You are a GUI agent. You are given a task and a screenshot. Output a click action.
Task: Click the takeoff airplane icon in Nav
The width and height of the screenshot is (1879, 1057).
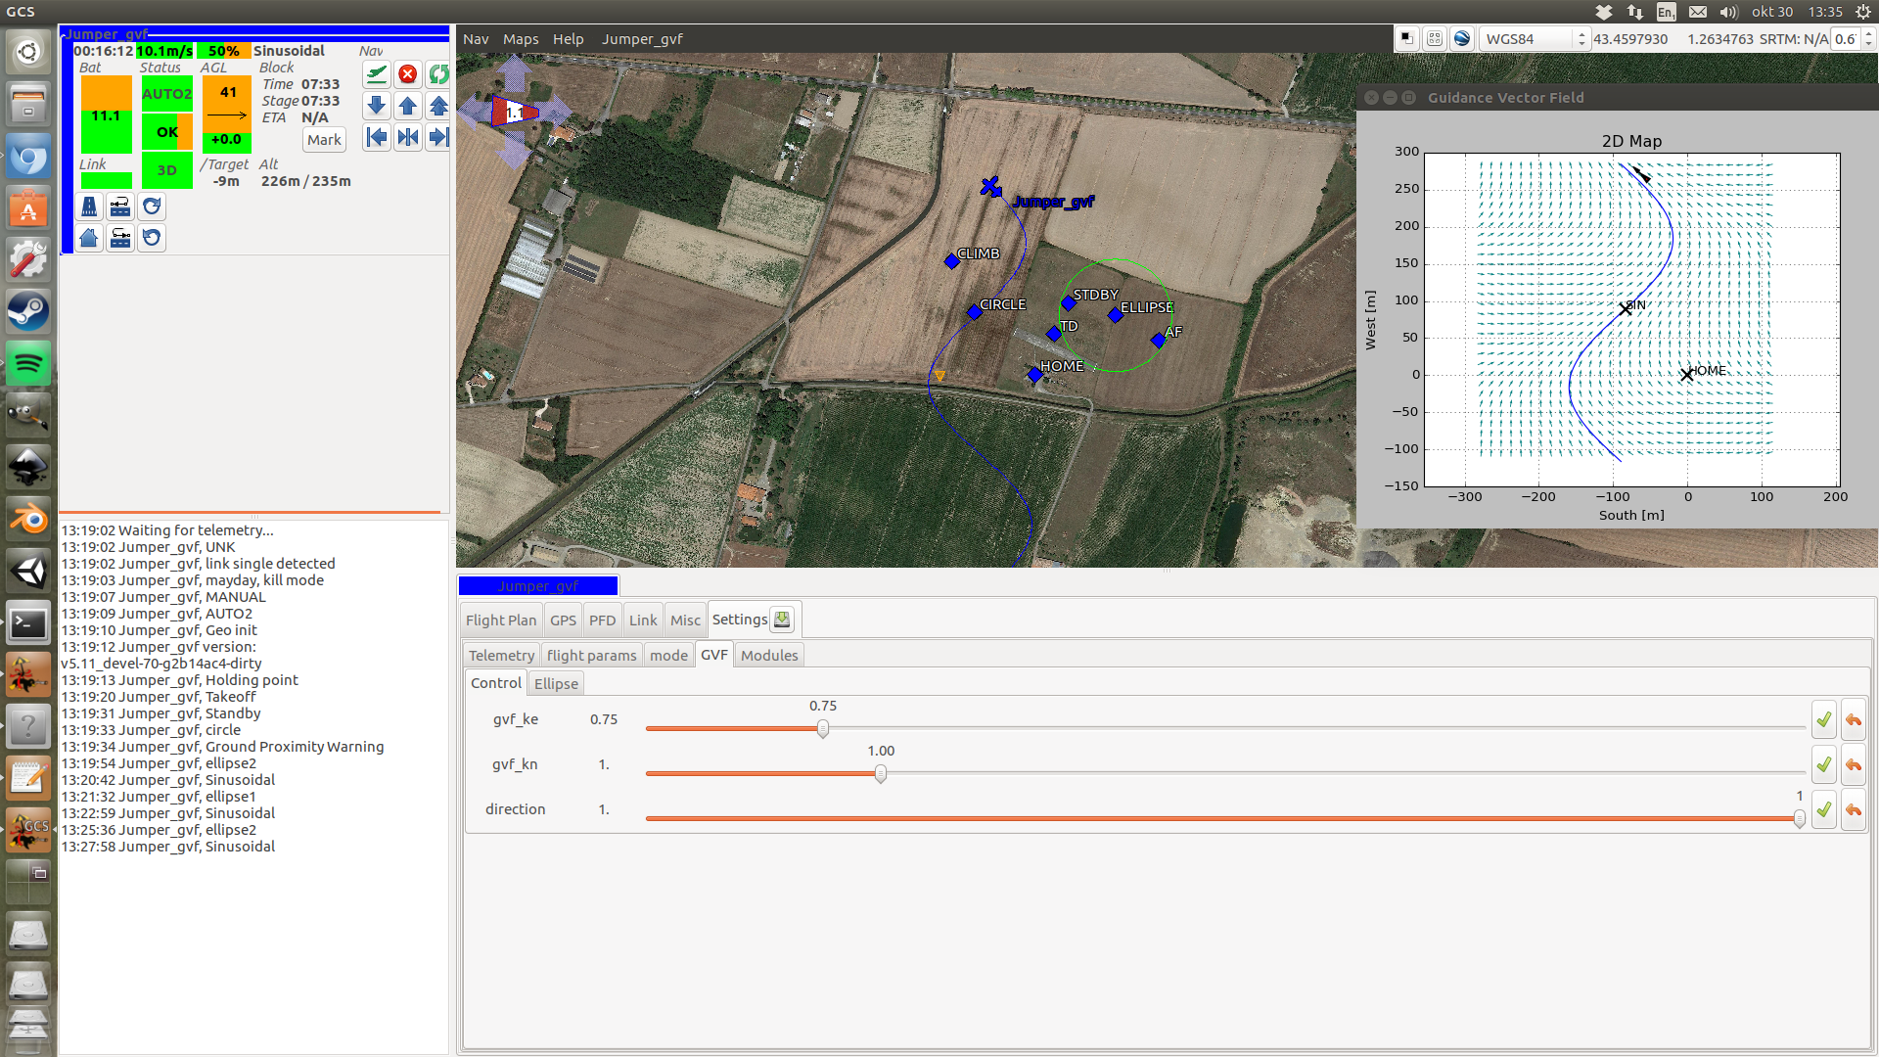(x=377, y=74)
